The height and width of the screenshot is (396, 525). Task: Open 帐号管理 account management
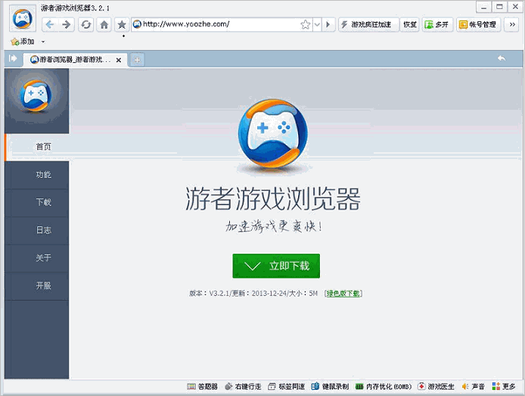(478, 24)
